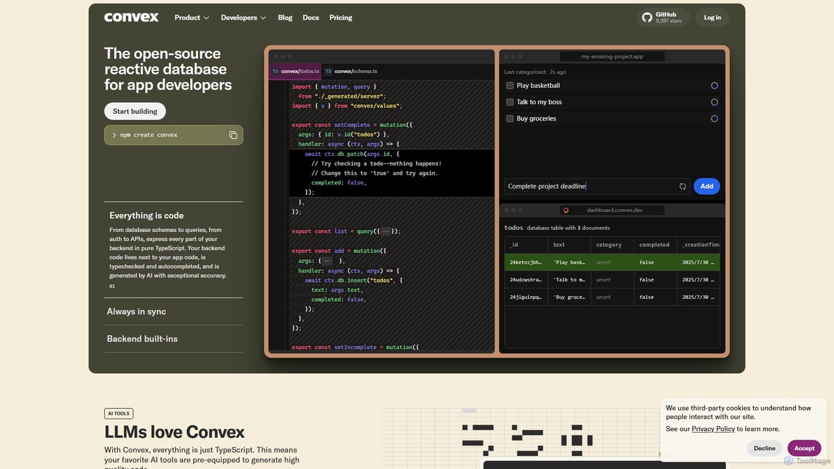The width and height of the screenshot is (834, 469).
Task: Open the Developers dropdown menu
Action: point(244,18)
